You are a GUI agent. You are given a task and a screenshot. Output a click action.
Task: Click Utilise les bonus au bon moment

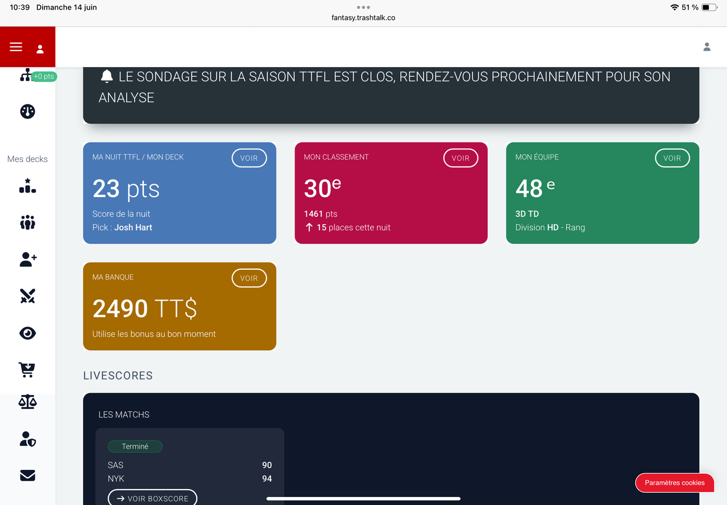(154, 334)
